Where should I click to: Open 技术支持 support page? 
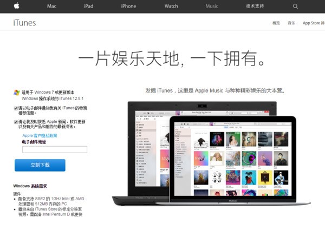[x=255, y=6]
